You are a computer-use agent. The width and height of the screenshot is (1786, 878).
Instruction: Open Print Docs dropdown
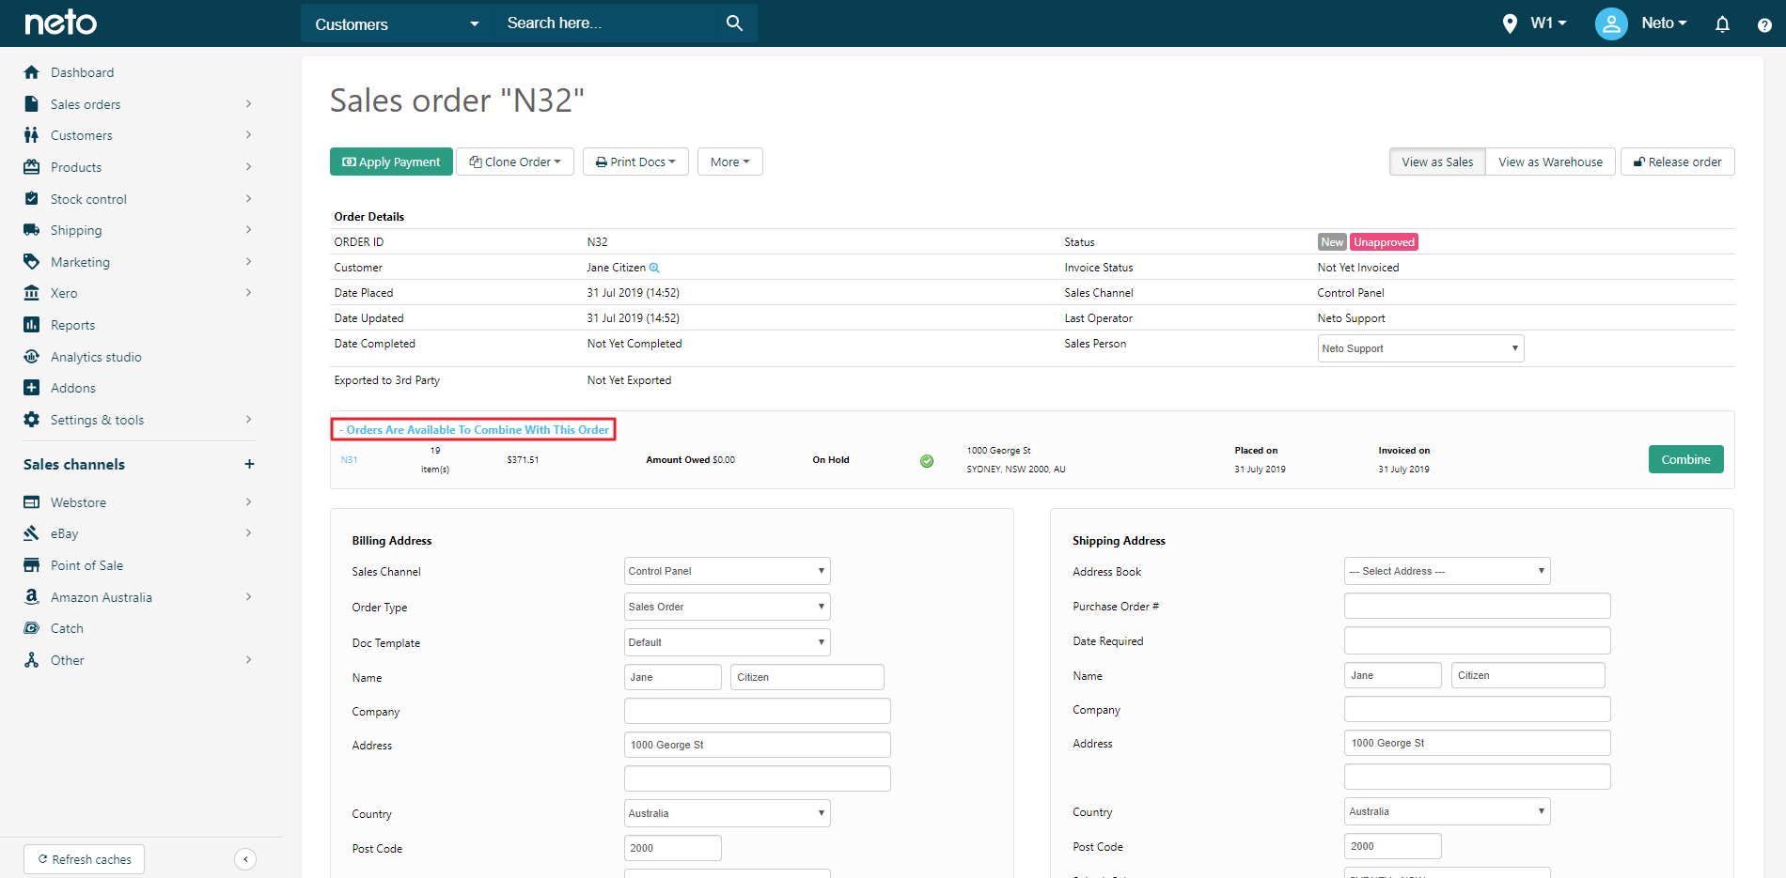[x=635, y=162]
